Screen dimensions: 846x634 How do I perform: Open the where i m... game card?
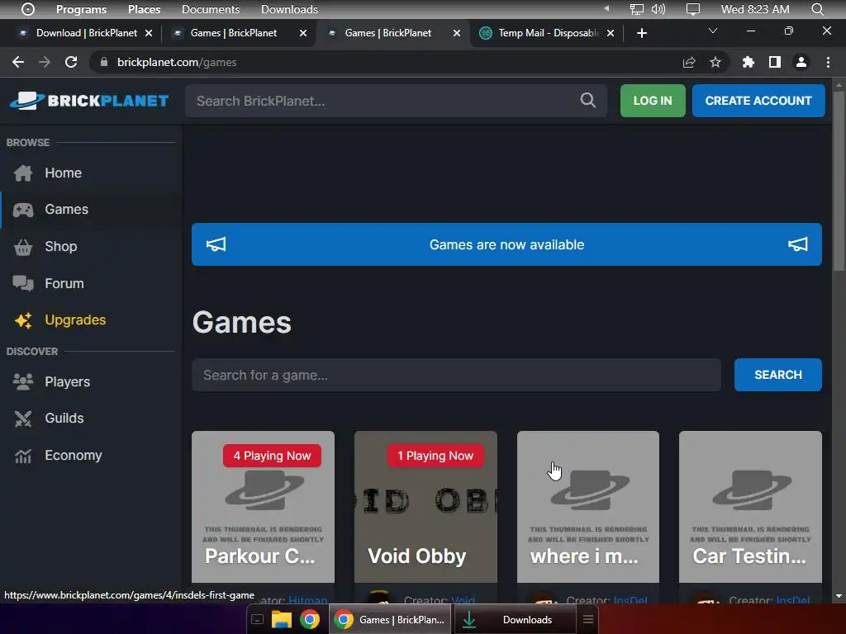tap(588, 507)
